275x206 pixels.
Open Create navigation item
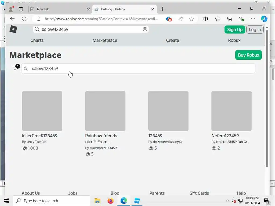tap(172, 40)
